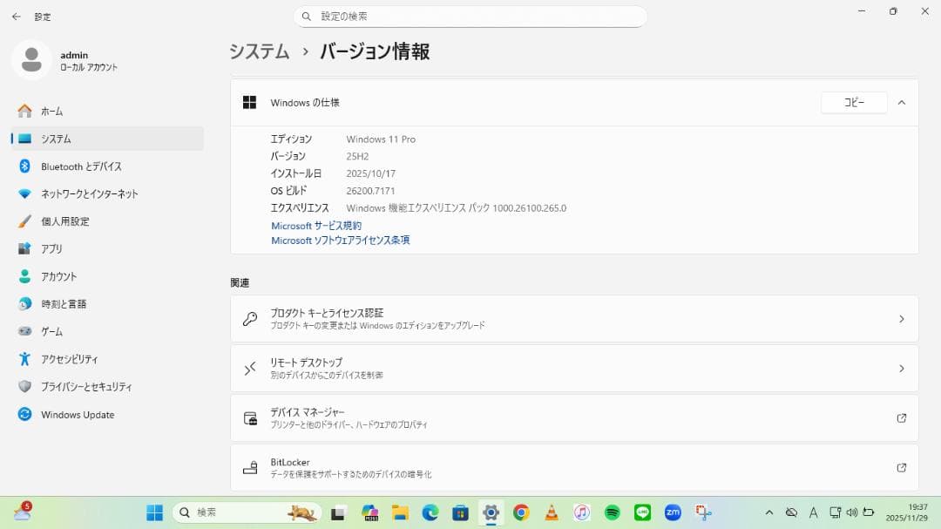Click the chevron on the リモート デスクトップ row
This screenshot has width=941, height=529.
[x=902, y=369]
